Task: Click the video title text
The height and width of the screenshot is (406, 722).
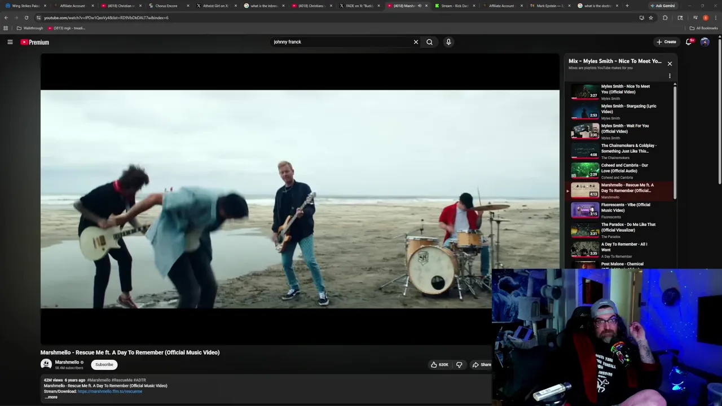Action: [130, 352]
